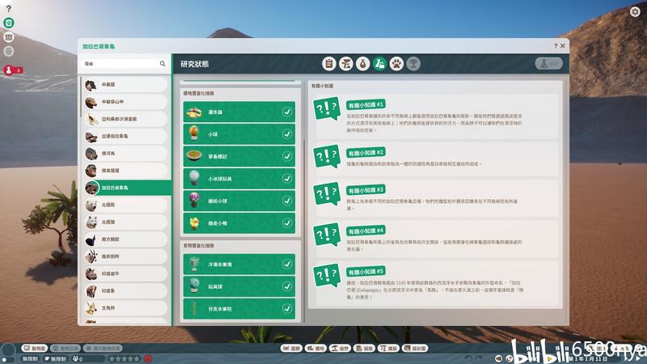Select 北極熊 in the animal list

(x=125, y=205)
